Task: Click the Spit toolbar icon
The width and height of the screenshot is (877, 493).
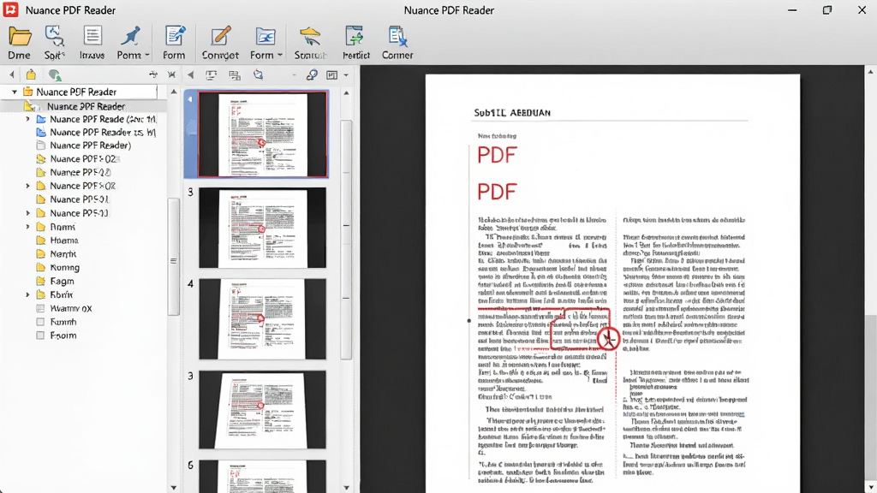Action: pyautogui.click(x=54, y=36)
